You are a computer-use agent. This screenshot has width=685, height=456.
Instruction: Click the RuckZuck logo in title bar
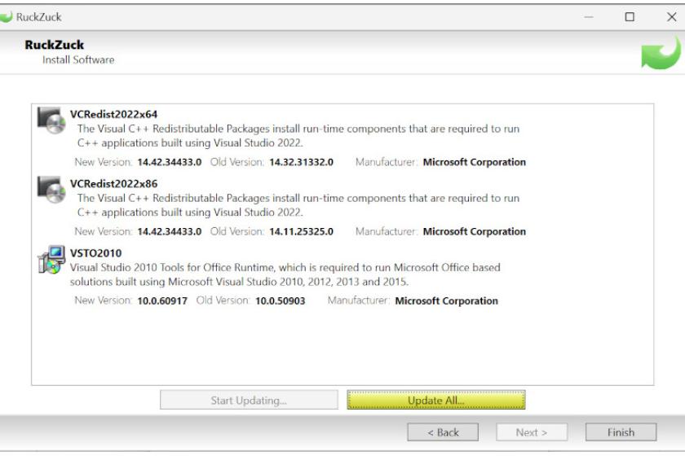click(x=7, y=17)
